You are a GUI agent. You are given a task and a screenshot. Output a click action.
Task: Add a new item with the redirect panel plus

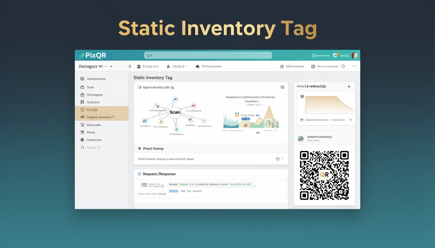coord(349,87)
